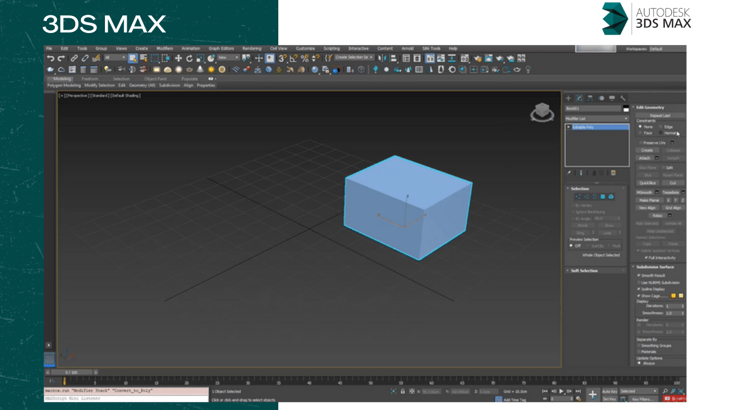
Task: Click the Repeat Last button
Action: (660, 115)
